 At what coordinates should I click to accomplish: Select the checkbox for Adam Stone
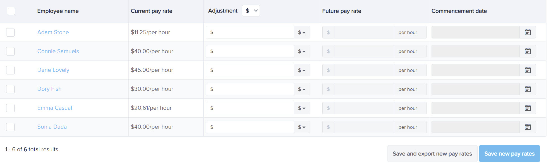[x=10, y=32]
